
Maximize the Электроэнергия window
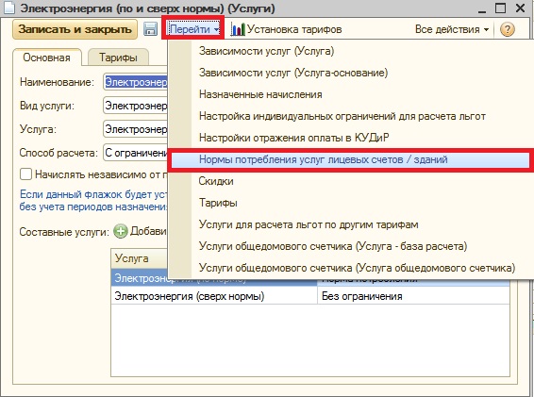tap(500, 8)
